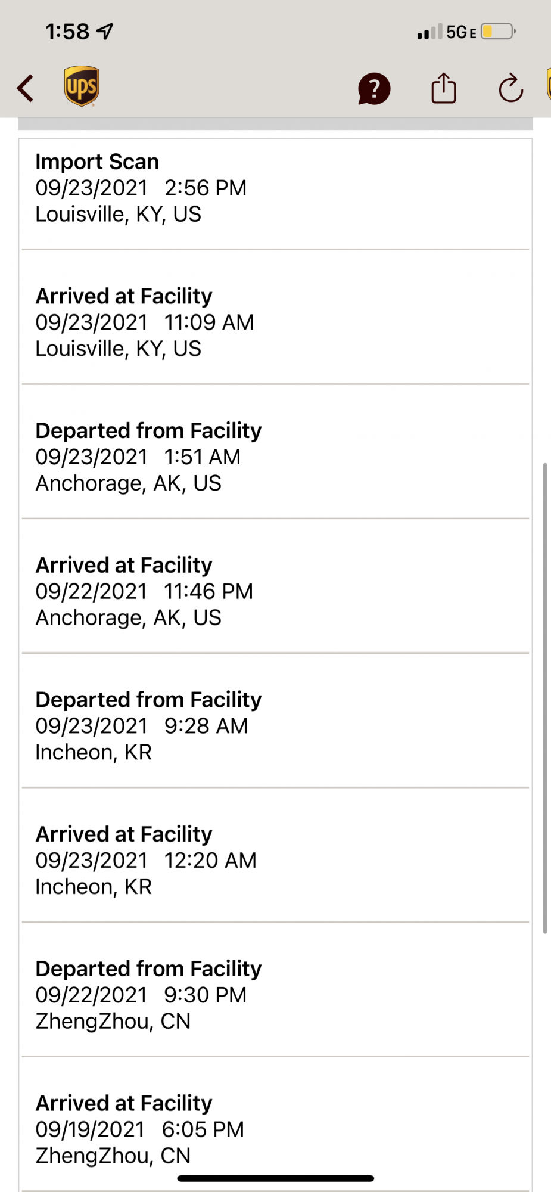Tap the battery indicator icon
551x1192 pixels.
(x=497, y=31)
